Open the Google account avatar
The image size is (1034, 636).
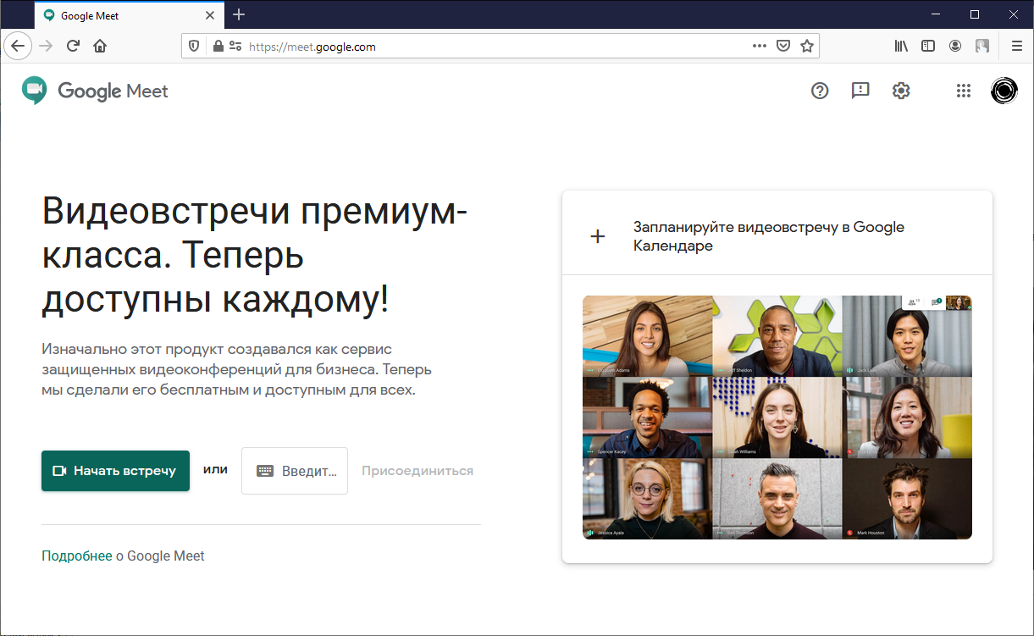[1004, 91]
